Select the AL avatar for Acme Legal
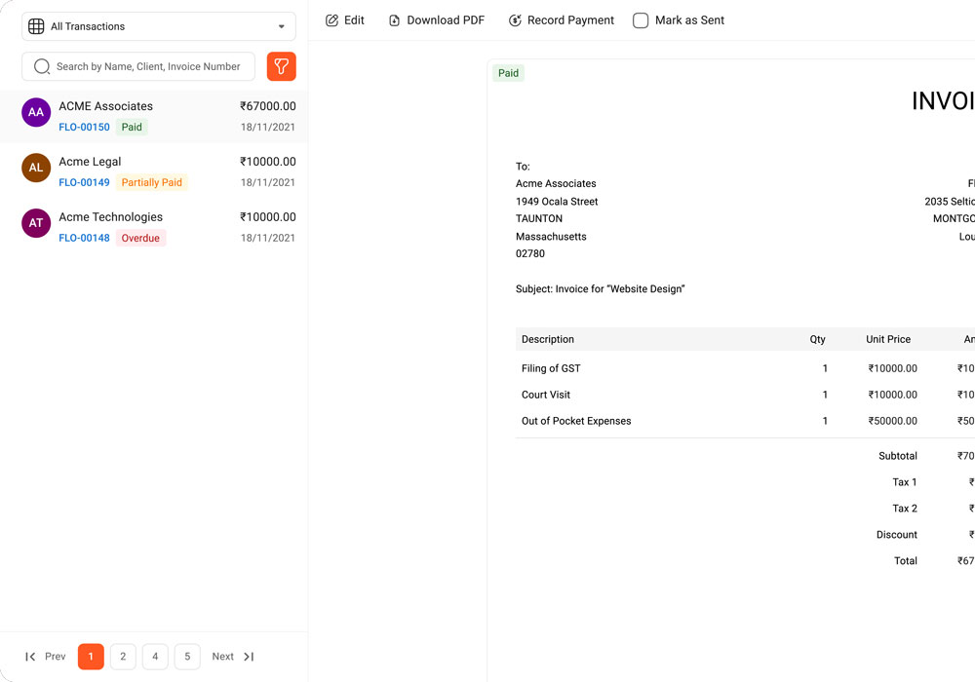The width and height of the screenshot is (975, 682). click(36, 168)
